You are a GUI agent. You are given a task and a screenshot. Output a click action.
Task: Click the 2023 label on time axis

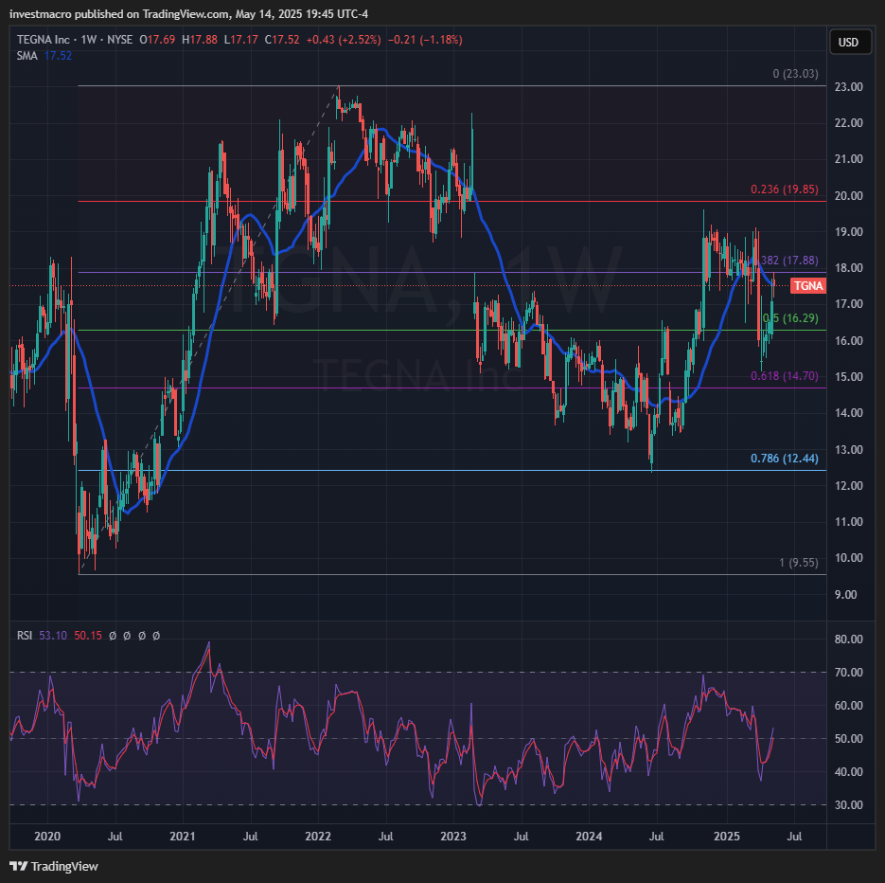pos(453,837)
